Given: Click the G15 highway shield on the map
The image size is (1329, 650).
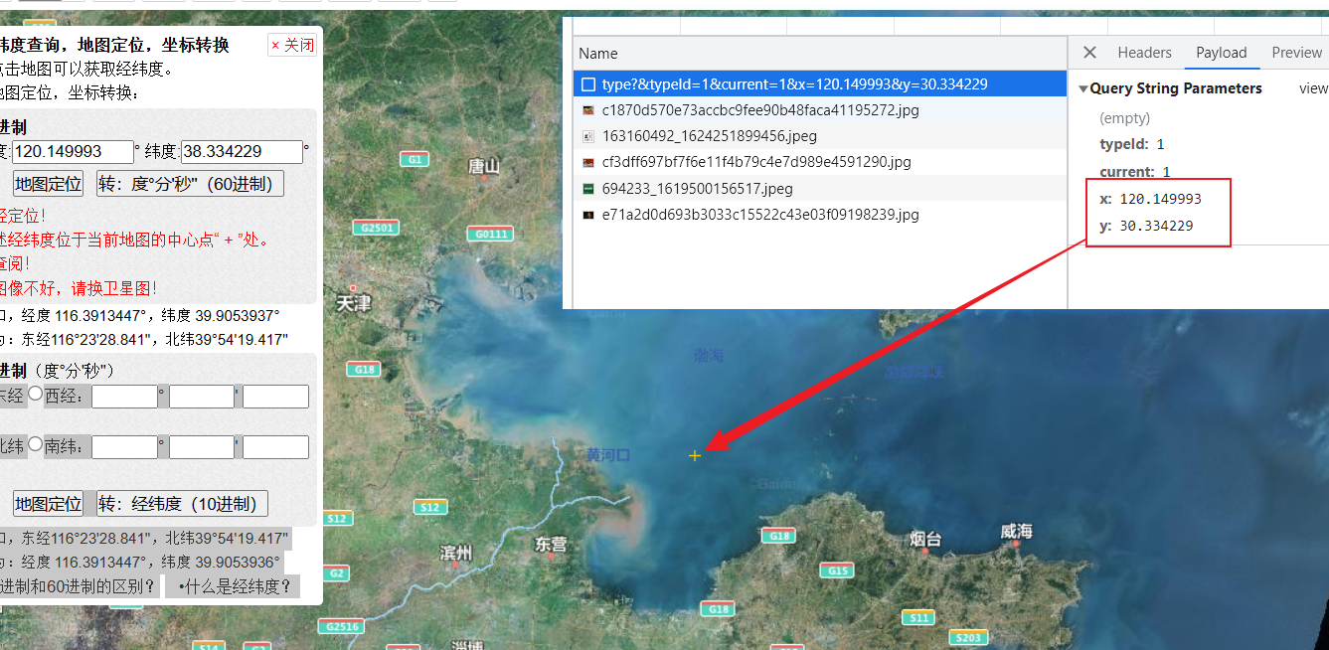Looking at the screenshot, I should (838, 570).
